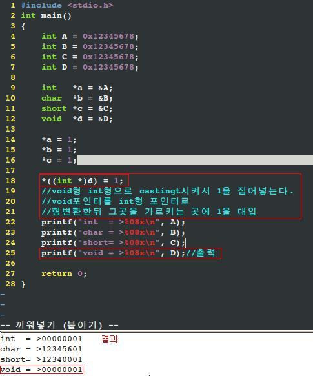Image resolution: width=313 pixels, height=376 pixels.
Task: Click output line 'int = >00000001'
Action: [x=41, y=339]
